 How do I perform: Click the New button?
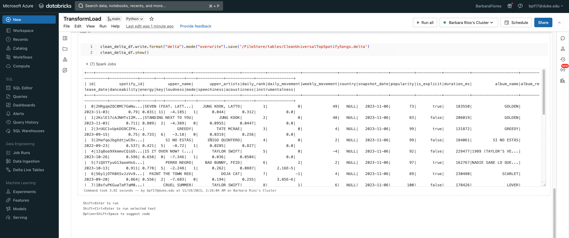29,20
